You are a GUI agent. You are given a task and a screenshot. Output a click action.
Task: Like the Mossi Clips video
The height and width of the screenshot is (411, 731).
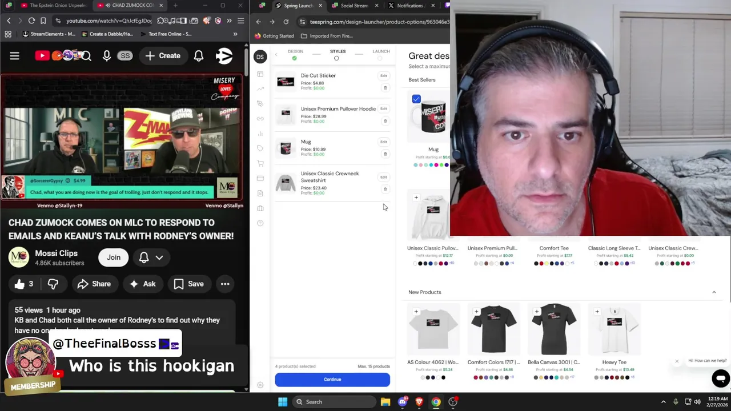tap(23, 284)
